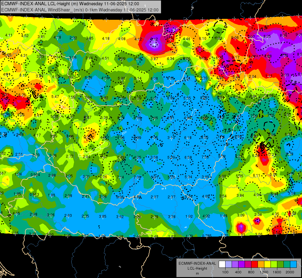Click grid value 3.69
The image size is (302, 278).
pyautogui.click(x=205, y=177)
